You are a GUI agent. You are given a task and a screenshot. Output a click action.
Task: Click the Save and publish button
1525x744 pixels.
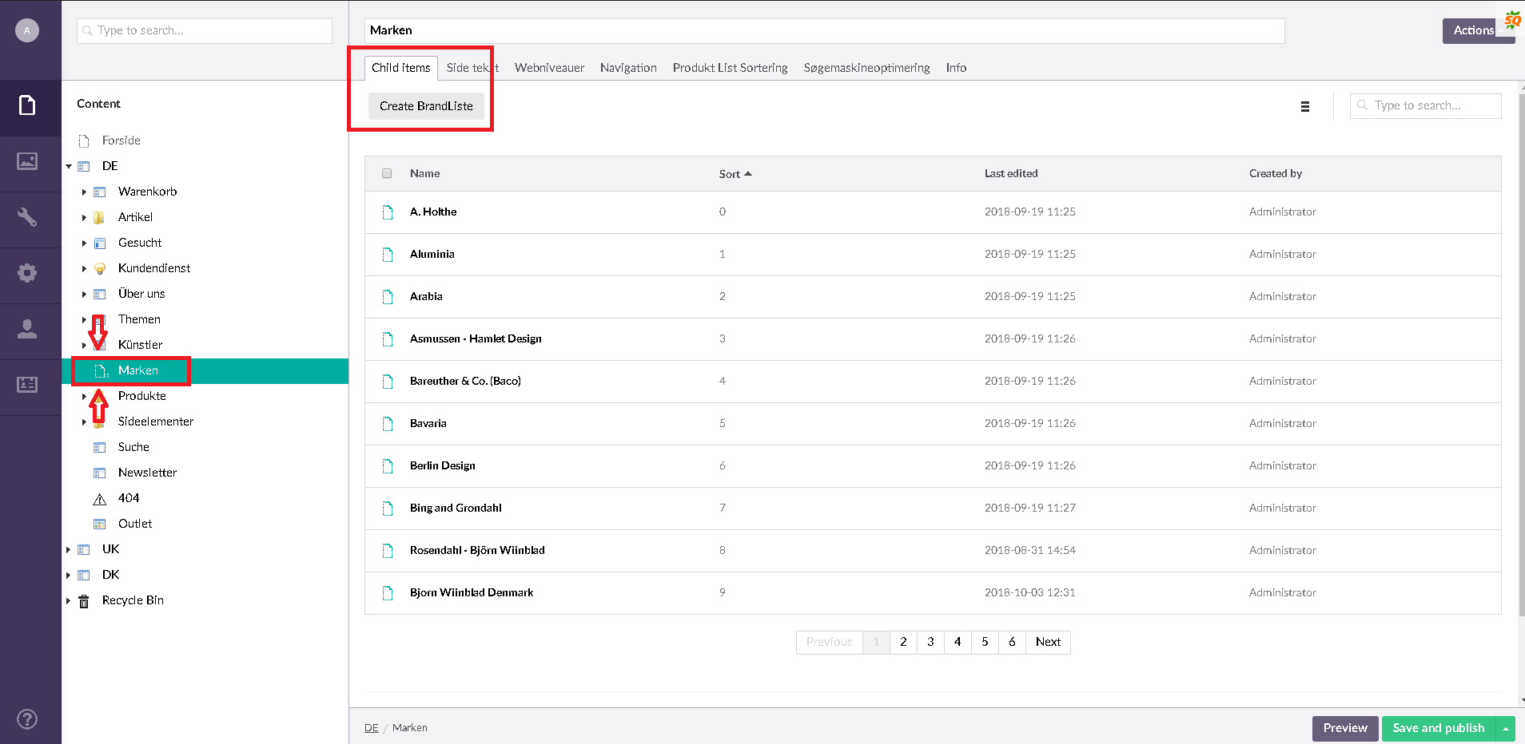1439,728
